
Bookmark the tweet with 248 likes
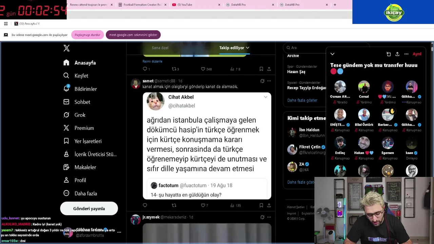point(261,69)
